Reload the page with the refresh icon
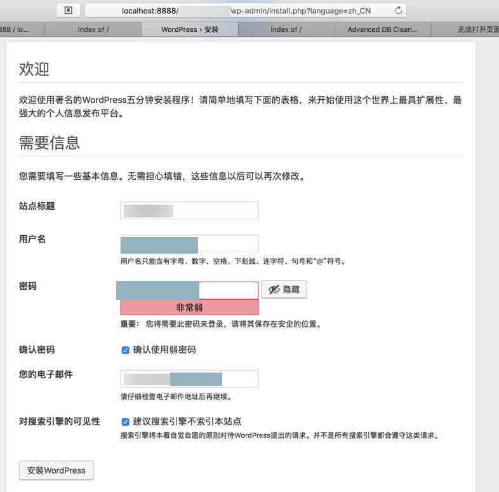 (x=398, y=11)
